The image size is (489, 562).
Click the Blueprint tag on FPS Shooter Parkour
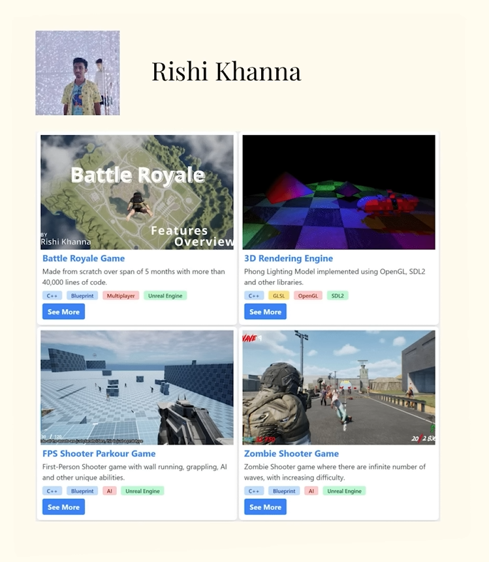(82, 491)
